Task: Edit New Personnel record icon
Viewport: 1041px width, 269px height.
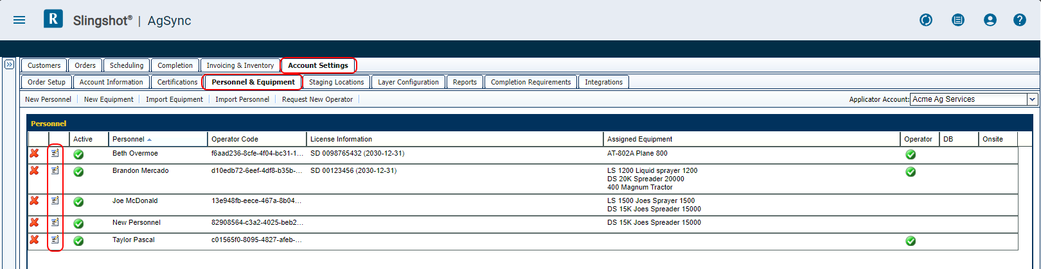Action: (x=55, y=222)
